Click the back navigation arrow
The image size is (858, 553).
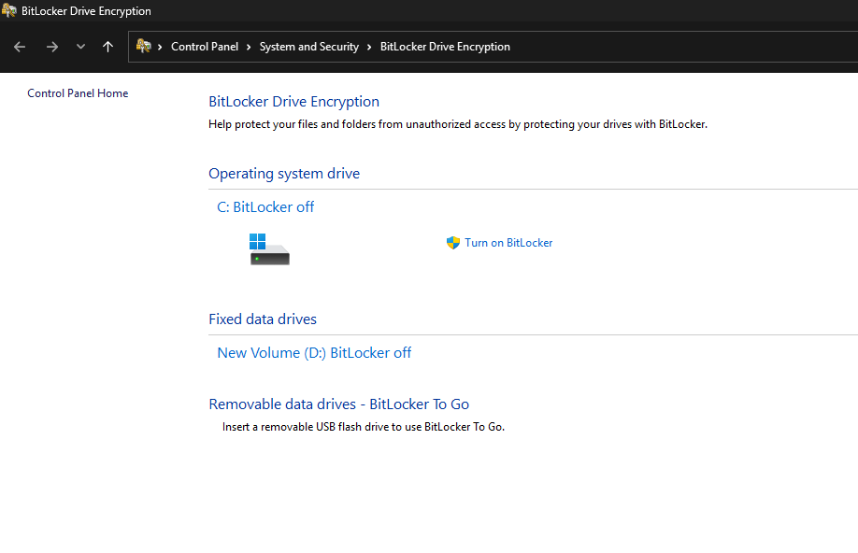pos(19,46)
